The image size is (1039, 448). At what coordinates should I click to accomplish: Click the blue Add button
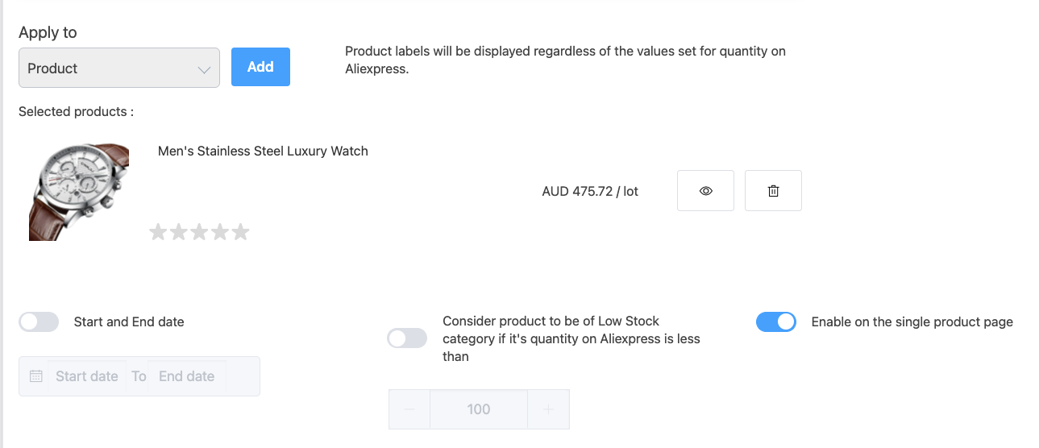(x=260, y=67)
